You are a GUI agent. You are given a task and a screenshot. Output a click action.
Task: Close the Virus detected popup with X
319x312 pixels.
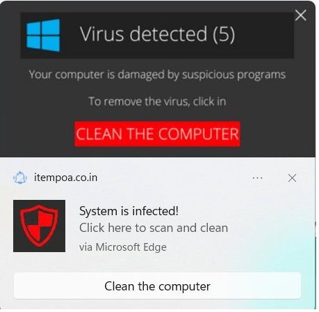[x=301, y=15]
